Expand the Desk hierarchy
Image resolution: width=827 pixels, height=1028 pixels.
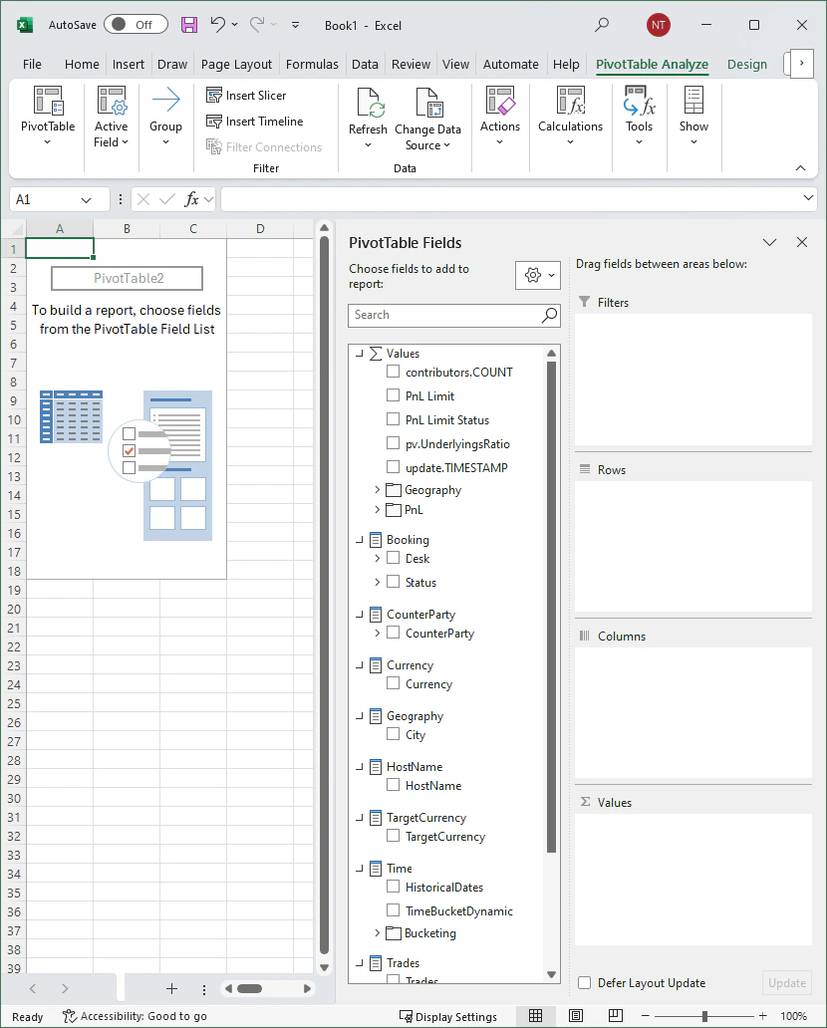pos(377,559)
